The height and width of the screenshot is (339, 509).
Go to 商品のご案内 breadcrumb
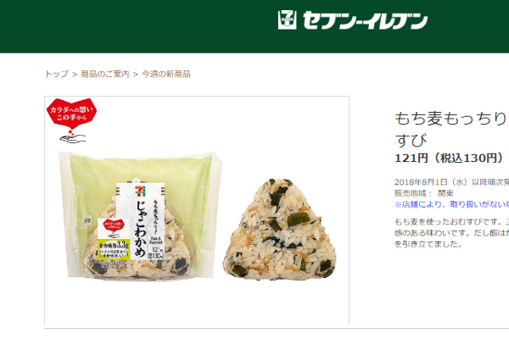(x=105, y=74)
